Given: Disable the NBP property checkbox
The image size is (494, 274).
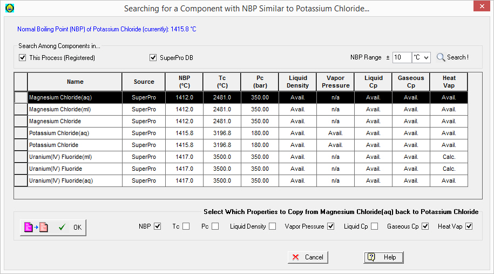Looking at the screenshot, I should pos(158,226).
